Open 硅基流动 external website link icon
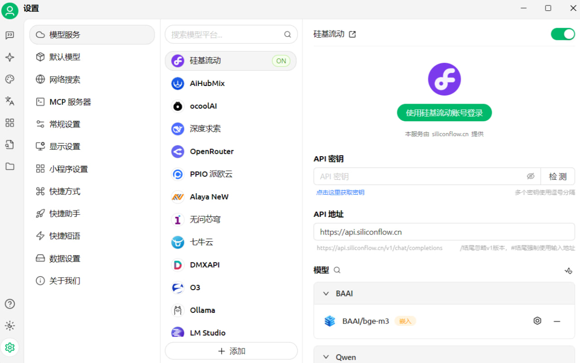This screenshot has height=363, width=580. pos(353,34)
